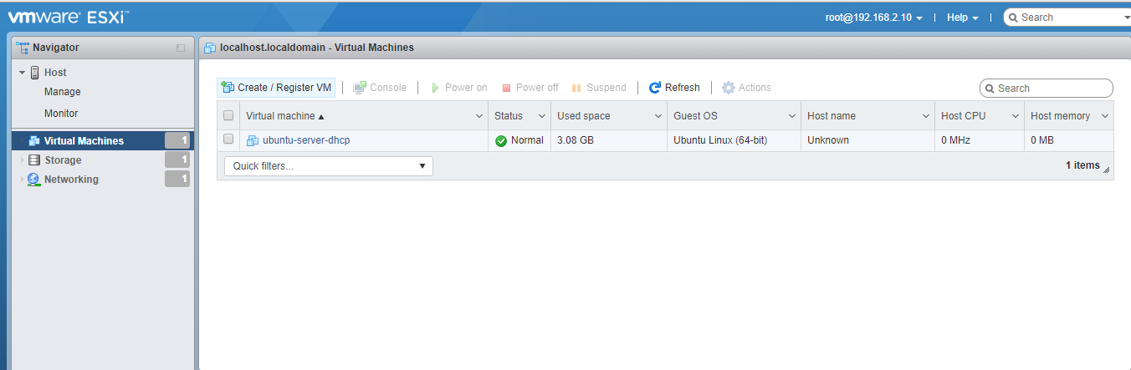Open the Host name column dropdown arrow
The height and width of the screenshot is (370, 1131).
click(x=925, y=116)
